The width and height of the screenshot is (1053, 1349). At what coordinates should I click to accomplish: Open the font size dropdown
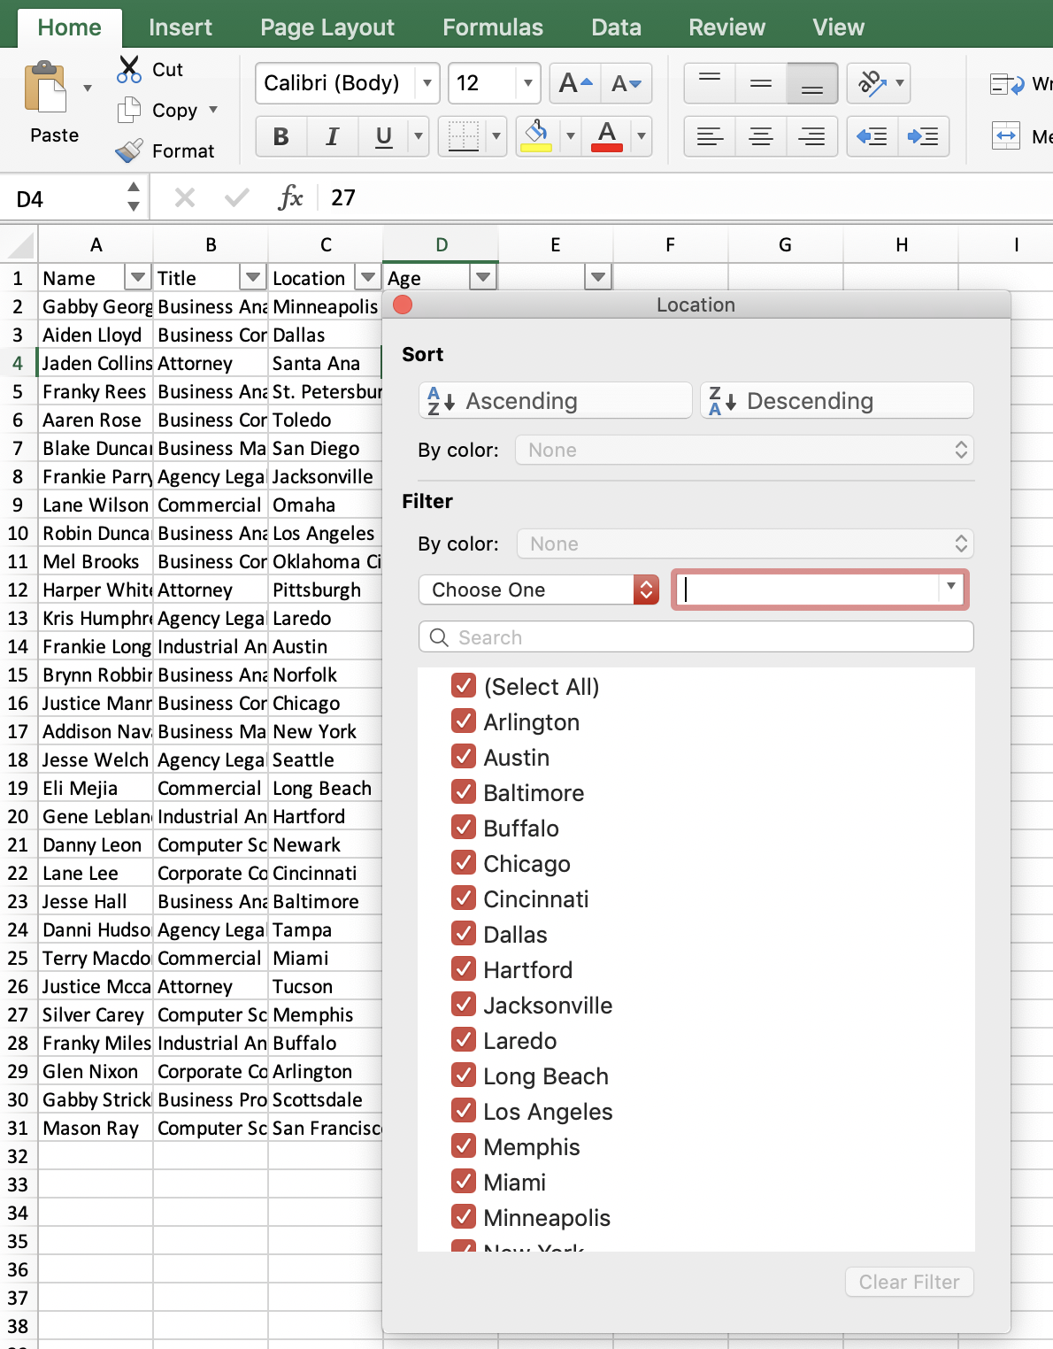tap(526, 83)
